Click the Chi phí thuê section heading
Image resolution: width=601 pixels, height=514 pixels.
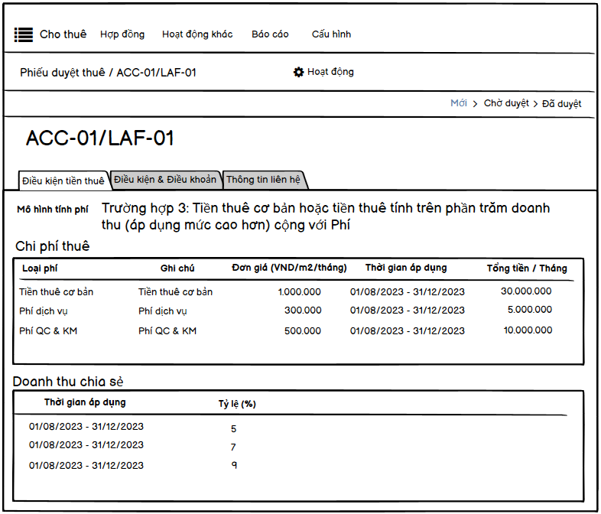52,246
